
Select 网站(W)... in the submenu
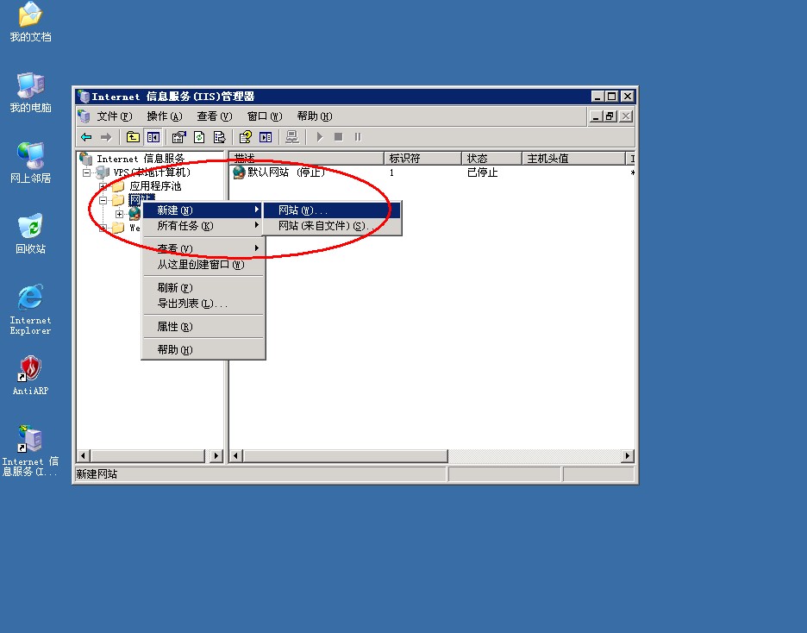point(332,210)
